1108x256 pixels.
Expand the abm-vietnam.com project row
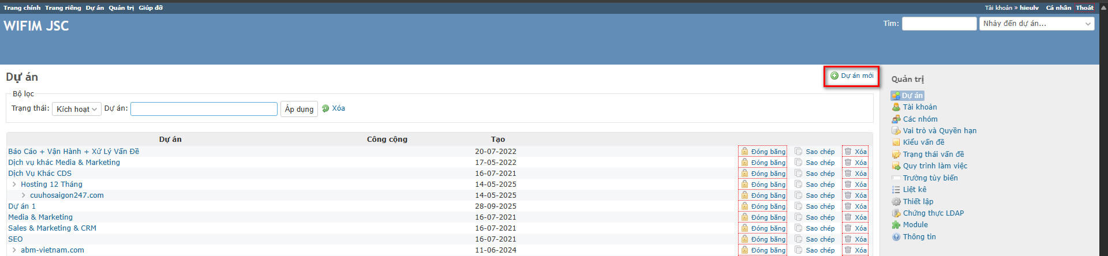click(x=14, y=250)
